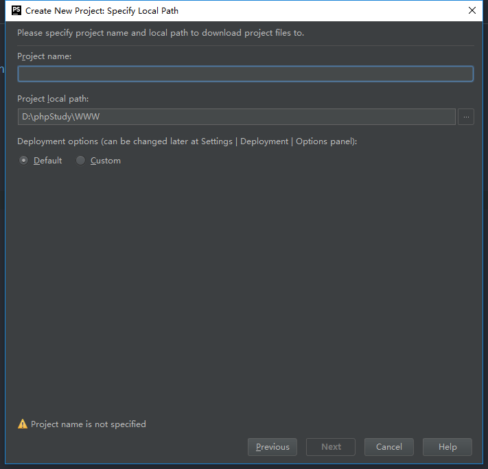488x469 pixels.
Task: Close the Create New Project dialog
Action: coord(472,10)
